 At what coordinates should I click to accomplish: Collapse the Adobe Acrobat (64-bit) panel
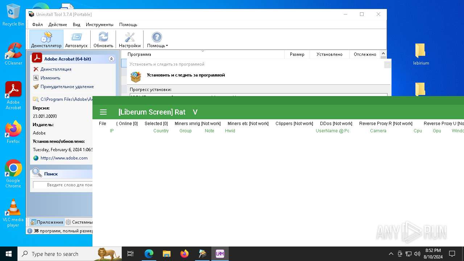tap(111, 59)
